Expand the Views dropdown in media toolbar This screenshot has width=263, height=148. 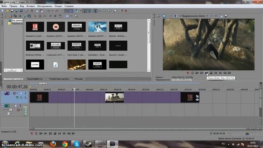[71, 16]
